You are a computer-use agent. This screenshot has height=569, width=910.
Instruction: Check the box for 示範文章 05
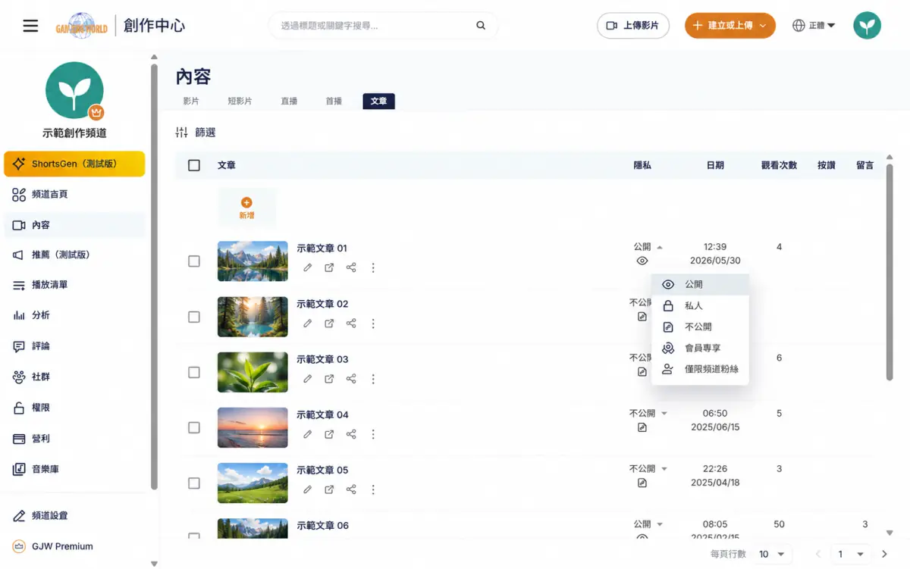pyautogui.click(x=194, y=483)
